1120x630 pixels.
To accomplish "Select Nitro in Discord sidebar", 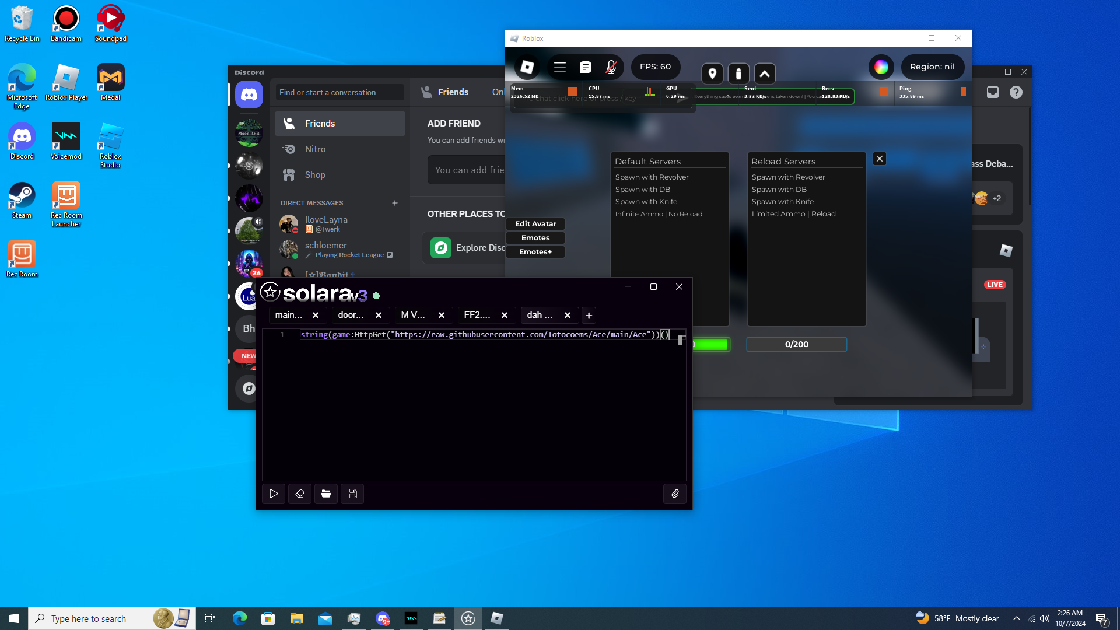I will [x=315, y=149].
